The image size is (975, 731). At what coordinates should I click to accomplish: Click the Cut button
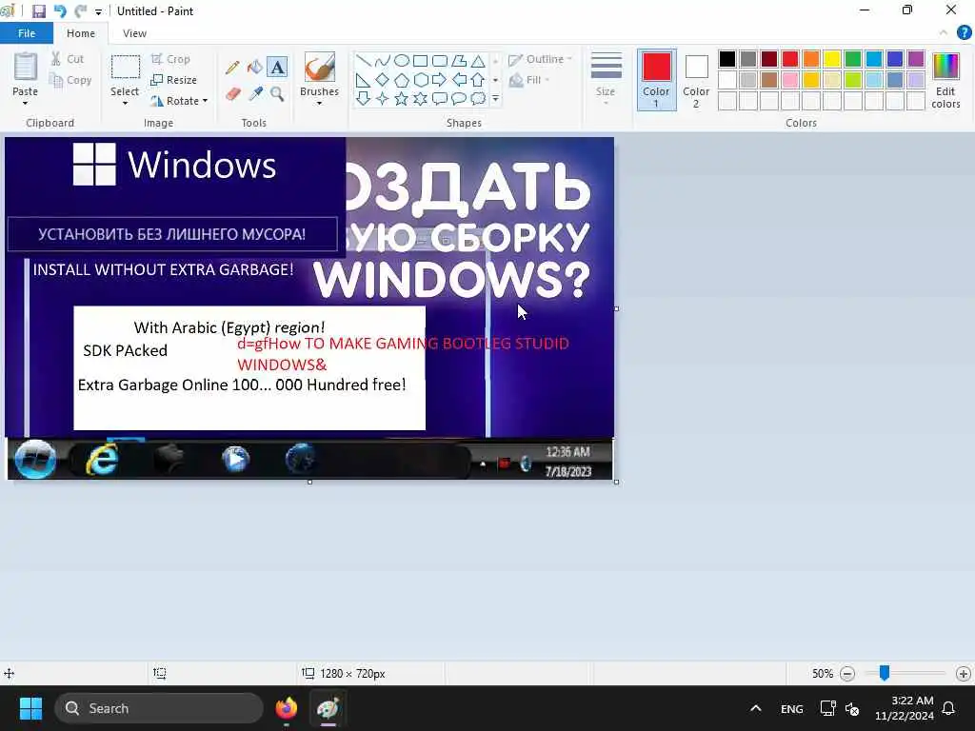(x=68, y=59)
